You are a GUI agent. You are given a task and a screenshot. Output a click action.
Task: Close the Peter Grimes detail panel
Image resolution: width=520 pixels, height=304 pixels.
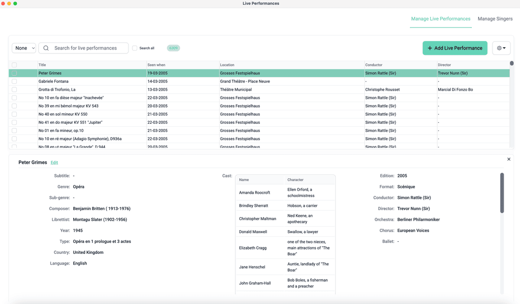click(x=509, y=159)
